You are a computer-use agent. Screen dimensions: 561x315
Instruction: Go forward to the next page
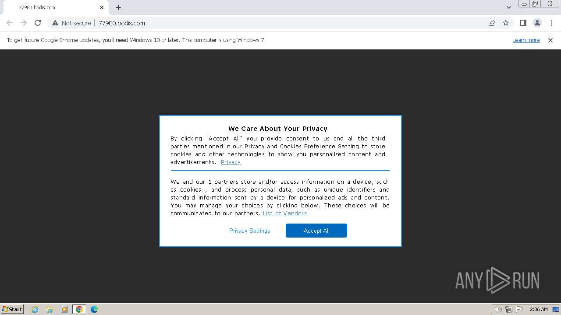pos(24,23)
